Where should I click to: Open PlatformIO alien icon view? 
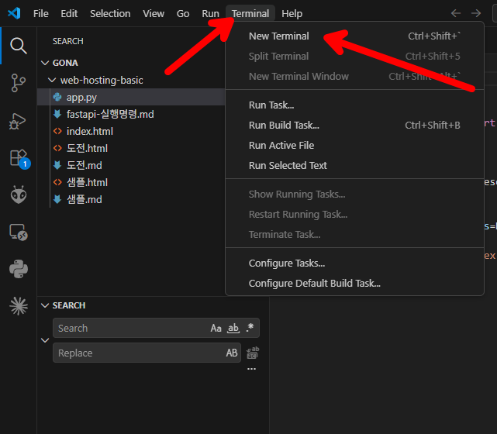tap(19, 195)
